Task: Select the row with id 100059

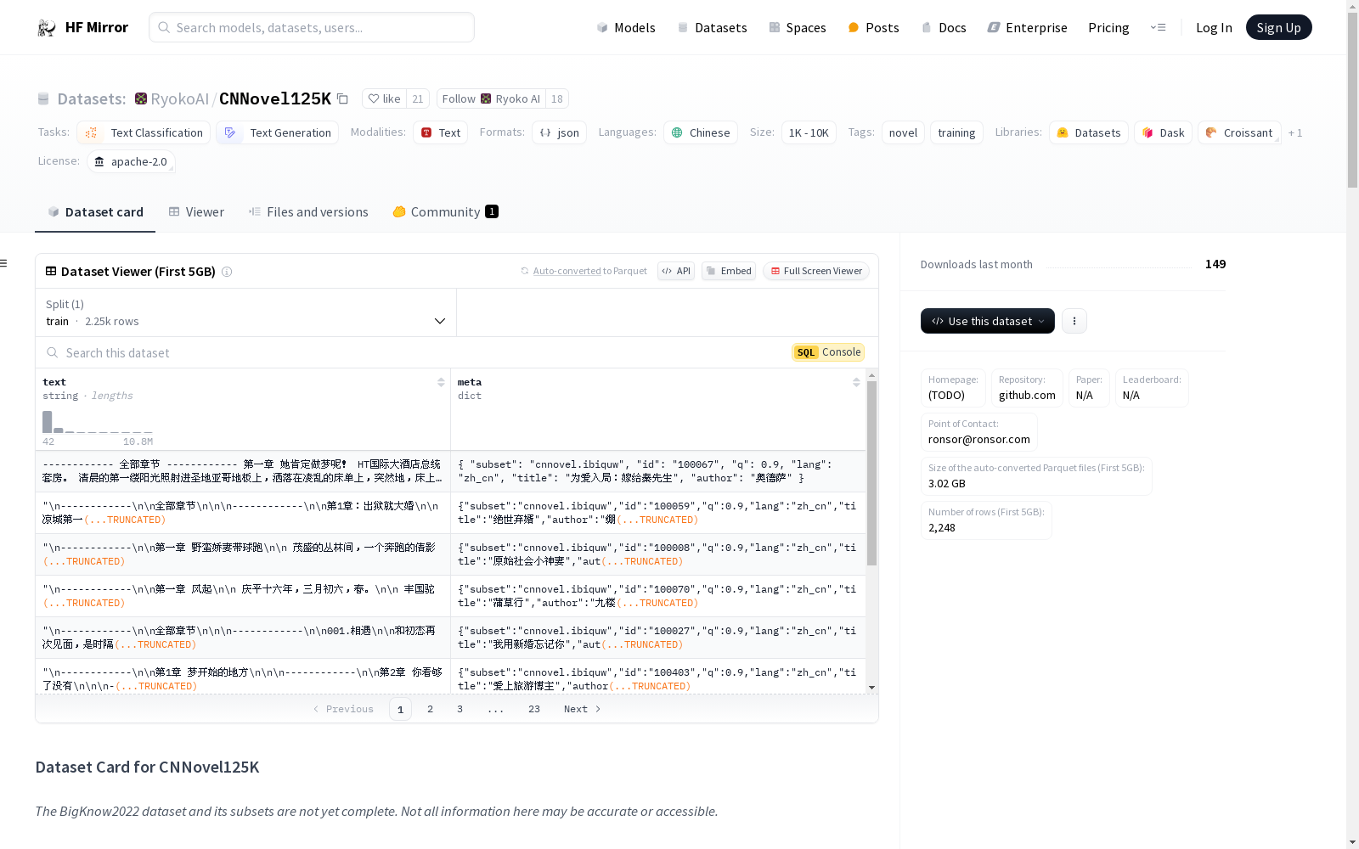Action: [x=450, y=513]
